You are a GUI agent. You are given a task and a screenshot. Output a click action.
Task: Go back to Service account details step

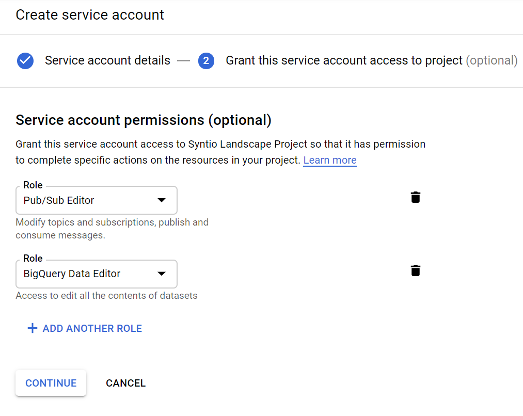(107, 61)
